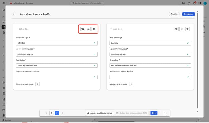This screenshot has width=209, height=123.
Task: Open the top bar help question mark
Action: point(189,3)
